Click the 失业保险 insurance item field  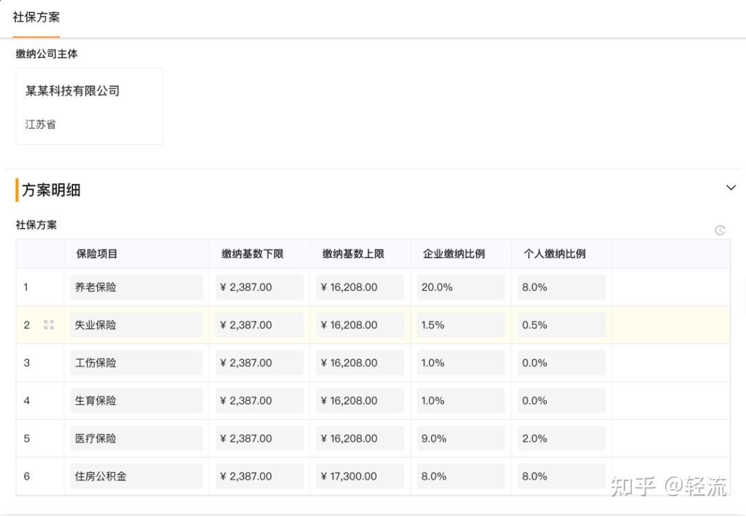click(136, 325)
